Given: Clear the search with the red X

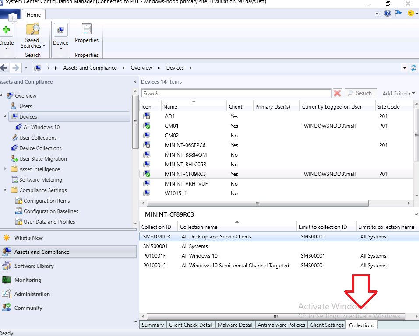Looking at the screenshot, I should pos(337,93).
